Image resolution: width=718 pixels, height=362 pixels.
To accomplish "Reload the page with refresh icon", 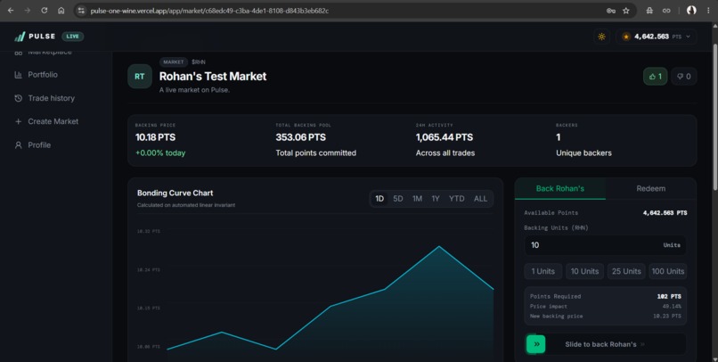I will 45,11.
